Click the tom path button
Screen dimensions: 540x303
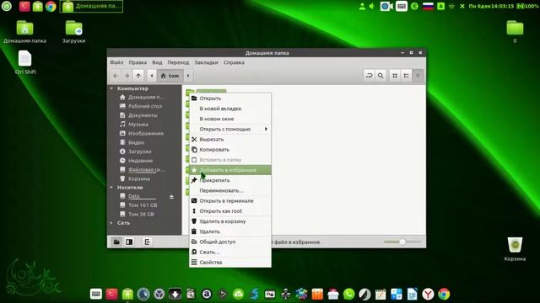point(170,76)
